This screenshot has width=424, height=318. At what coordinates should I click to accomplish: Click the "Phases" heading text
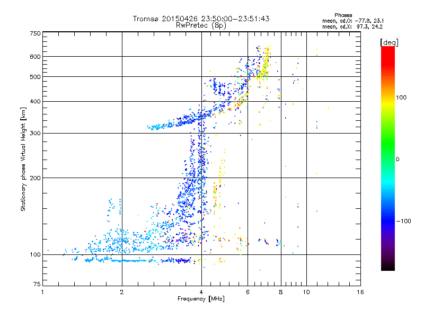click(343, 15)
